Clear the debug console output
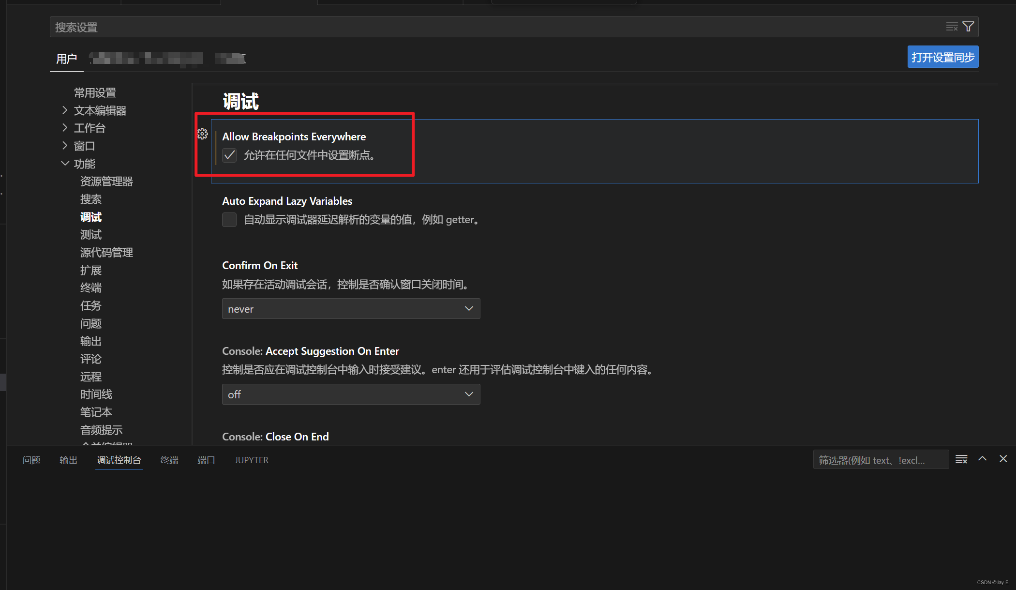1016x590 pixels. 961,459
